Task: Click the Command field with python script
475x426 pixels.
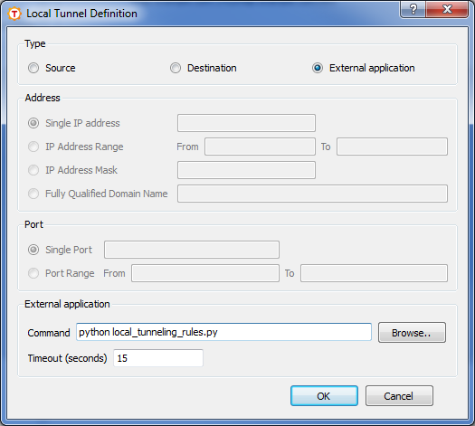Action: tap(223, 332)
